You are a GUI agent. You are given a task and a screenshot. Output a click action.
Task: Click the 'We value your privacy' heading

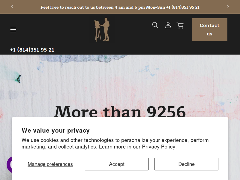pos(55,130)
